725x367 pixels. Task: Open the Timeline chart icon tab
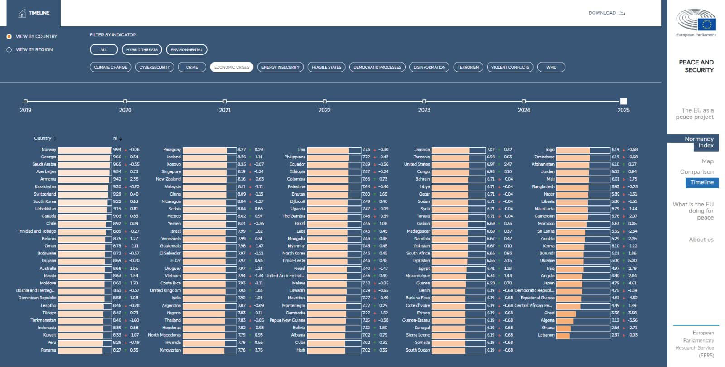(x=34, y=13)
